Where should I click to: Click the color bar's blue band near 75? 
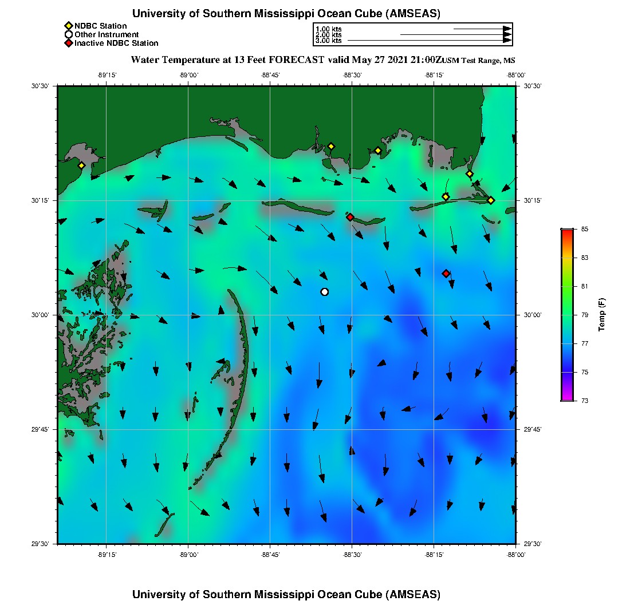pos(568,371)
